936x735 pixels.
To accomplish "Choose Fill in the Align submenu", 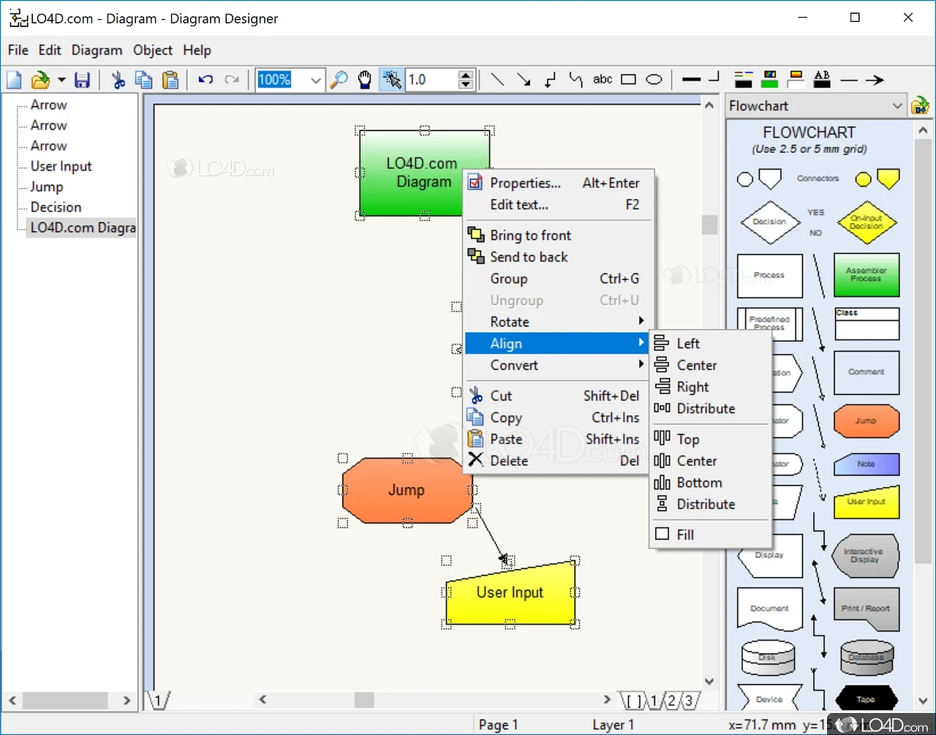I will [x=711, y=535].
